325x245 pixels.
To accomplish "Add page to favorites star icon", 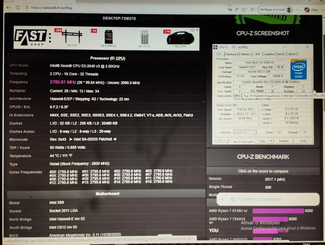I will (244, 9).
